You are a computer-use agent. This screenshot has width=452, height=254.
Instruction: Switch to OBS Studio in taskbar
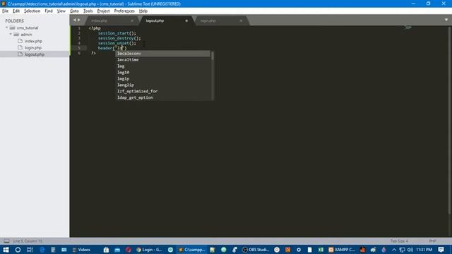coord(256,250)
